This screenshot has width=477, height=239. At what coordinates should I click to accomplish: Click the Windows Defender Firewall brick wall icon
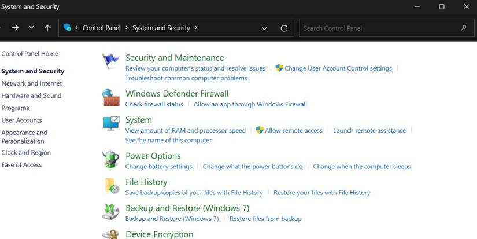pyautogui.click(x=111, y=97)
